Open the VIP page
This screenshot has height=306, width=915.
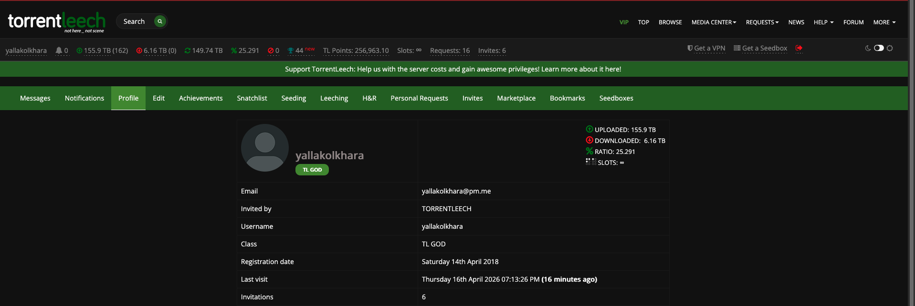(624, 22)
